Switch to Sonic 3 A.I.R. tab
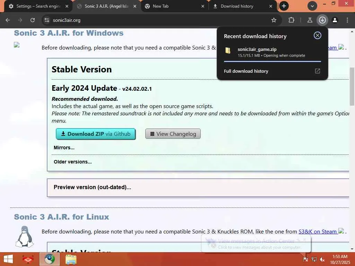Screen dimensions: 355x266 [106, 6]
